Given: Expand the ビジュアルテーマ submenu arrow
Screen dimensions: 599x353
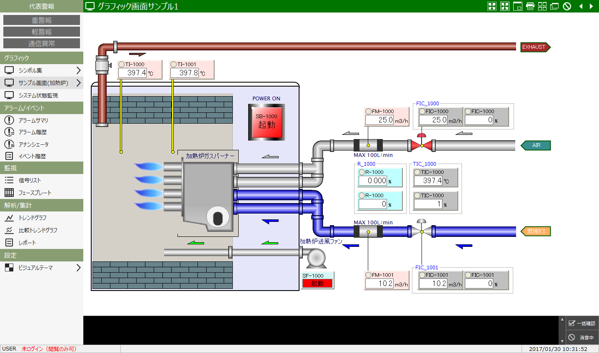Looking at the screenshot, I should coord(78,268).
